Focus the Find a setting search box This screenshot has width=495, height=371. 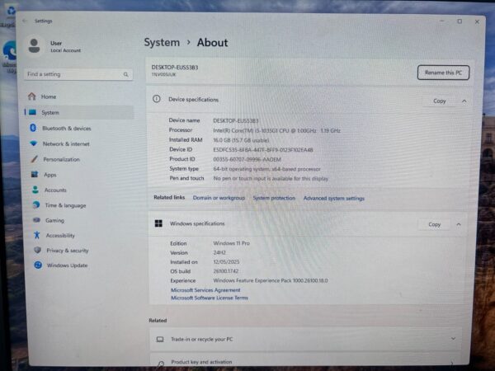[x=78, y=74]
